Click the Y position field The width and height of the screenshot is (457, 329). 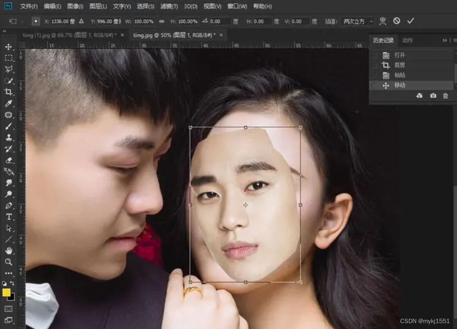(109, 21)
